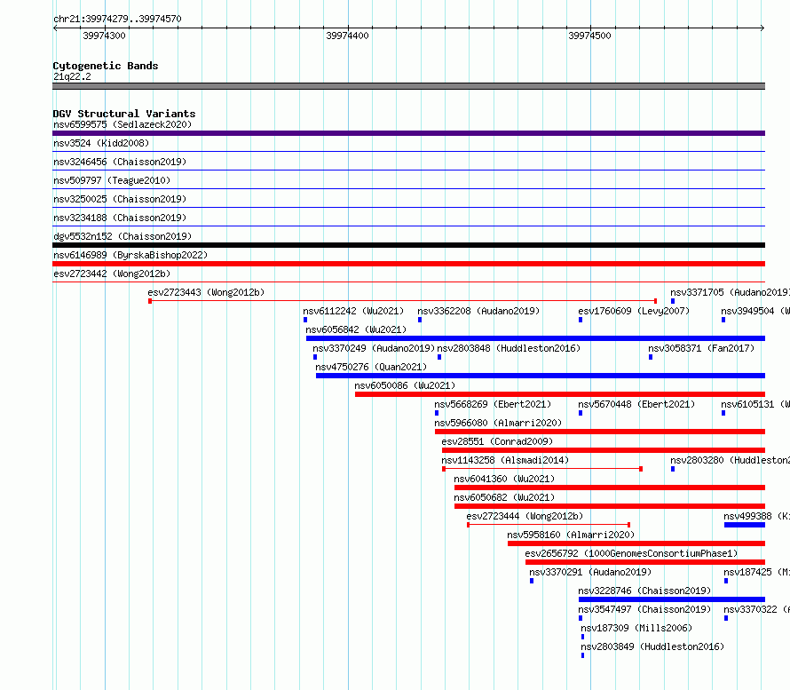Viewport: 790px width, 690px height.
Task: Click the DGV Structural Variants track title
Action: pyautogui.click(x=124, y=114)
